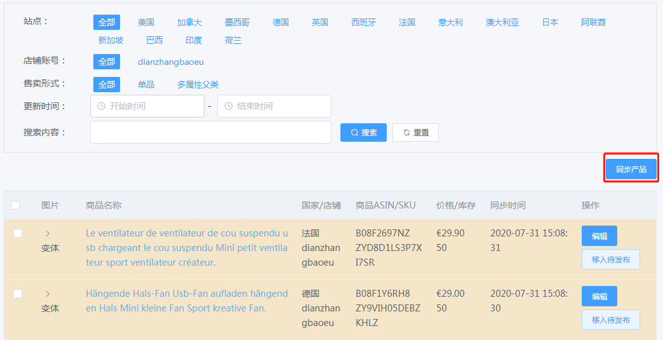Open Hängende Hals-Fan product link

(x=187, y=301)
